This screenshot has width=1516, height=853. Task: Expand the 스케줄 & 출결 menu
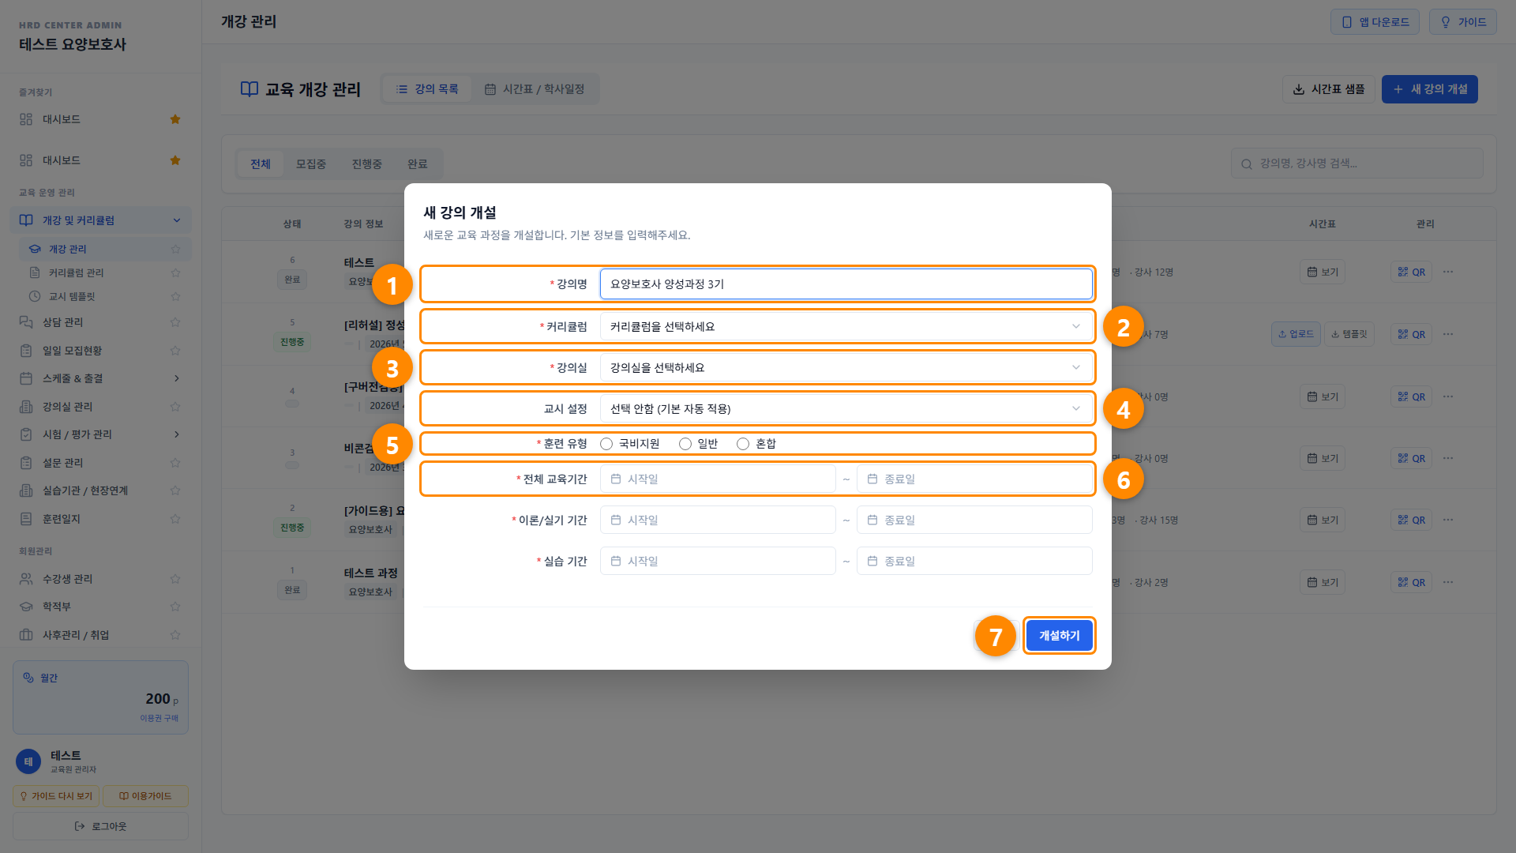tap(100, 378)
